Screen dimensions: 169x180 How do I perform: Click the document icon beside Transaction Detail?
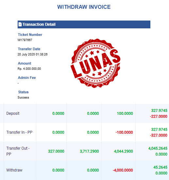point(20,24)
